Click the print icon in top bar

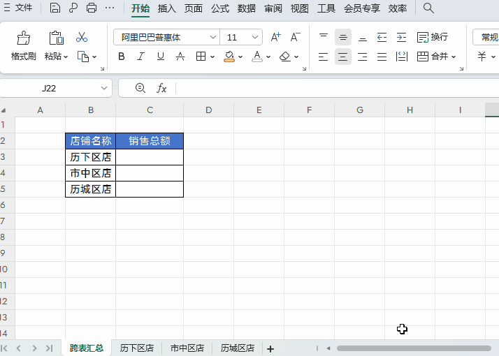92,8
